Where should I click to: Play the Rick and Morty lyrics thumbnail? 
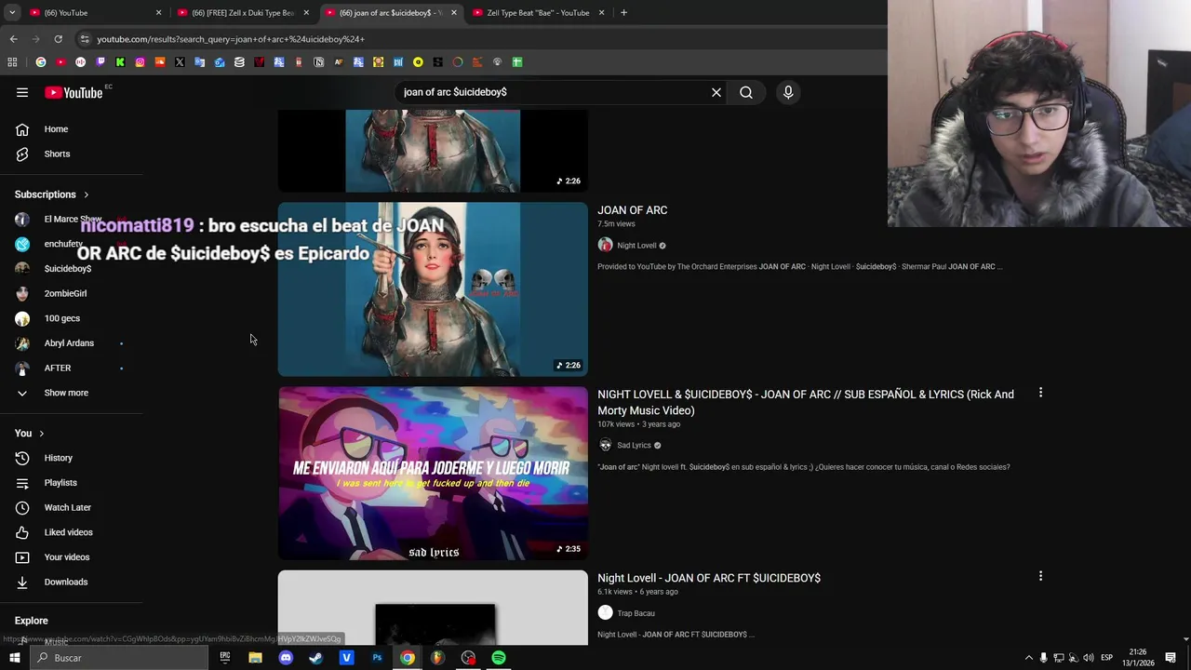point(433,474)
